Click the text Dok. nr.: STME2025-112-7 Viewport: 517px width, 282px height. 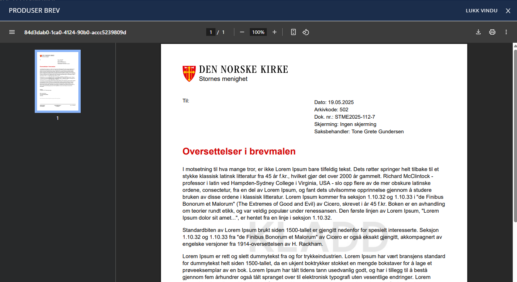tap(345, 117)
